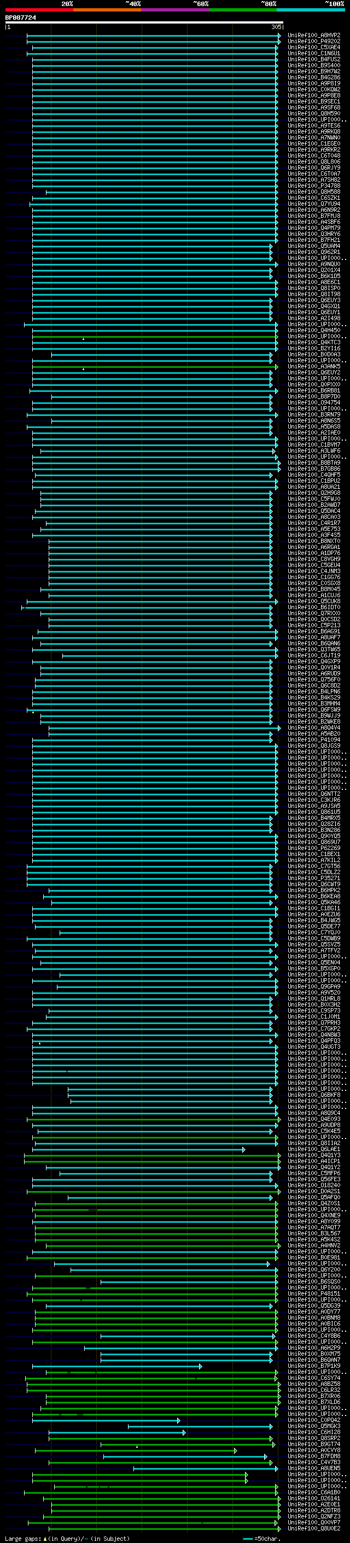350x1543 pixels.
Task: Click the green ~80% identity legend swatch
Action: click(243, 10)
